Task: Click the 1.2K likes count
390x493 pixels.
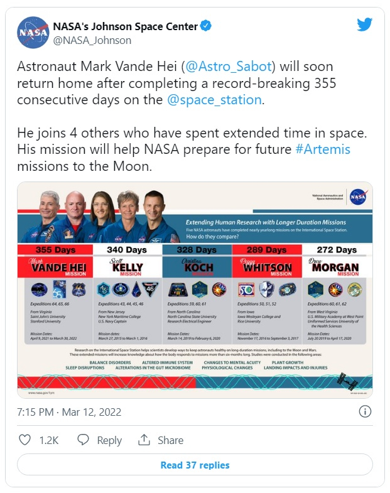Action: pyautogui.click(x=48, y=440)
